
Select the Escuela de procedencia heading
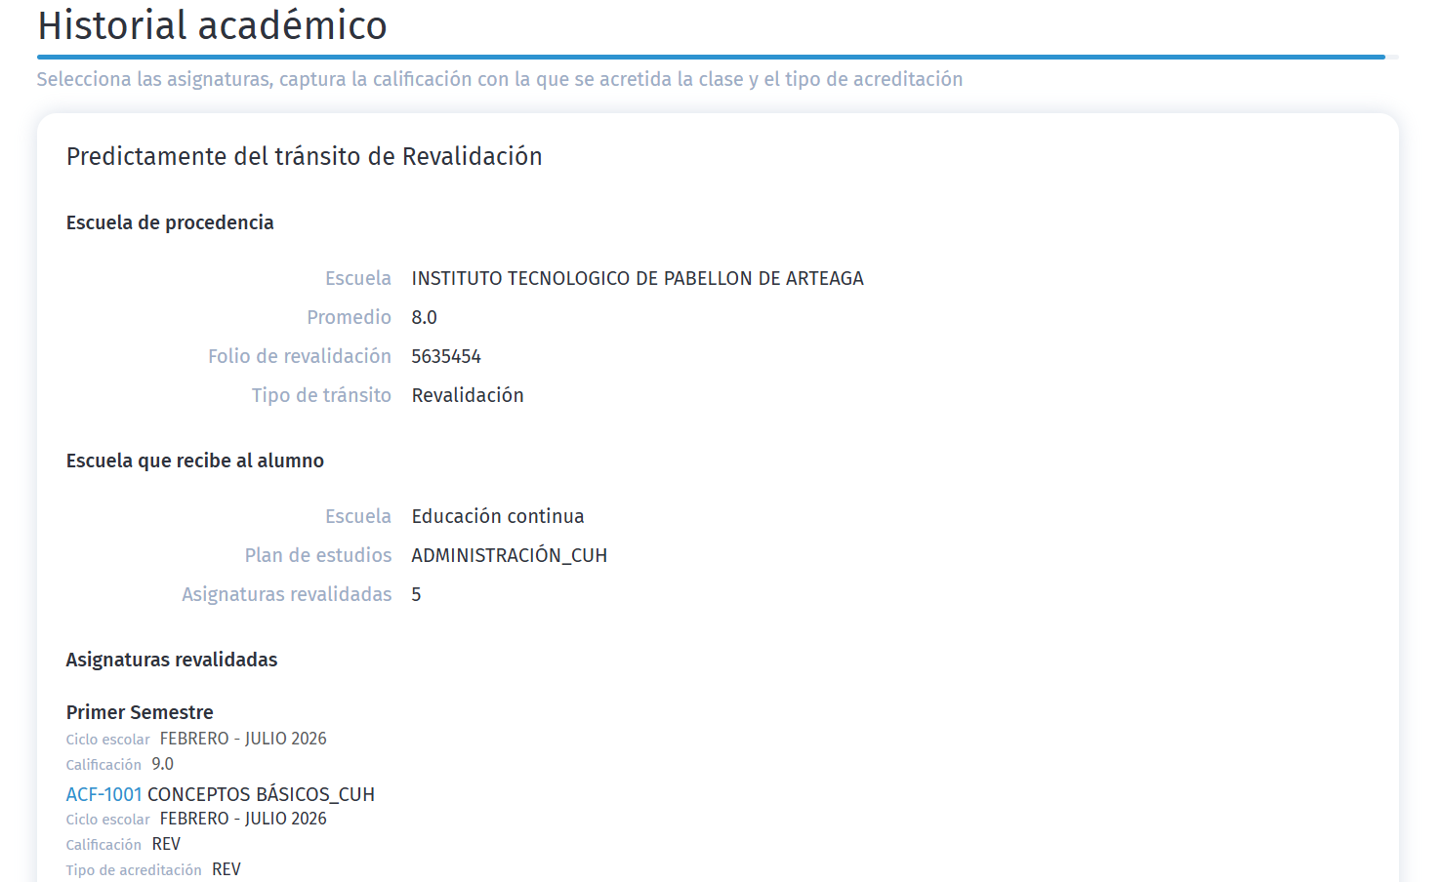pos(169,222)
